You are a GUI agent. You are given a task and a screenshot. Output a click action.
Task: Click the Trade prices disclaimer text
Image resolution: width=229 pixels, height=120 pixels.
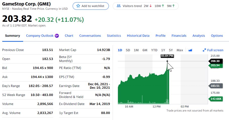point(195,110)
